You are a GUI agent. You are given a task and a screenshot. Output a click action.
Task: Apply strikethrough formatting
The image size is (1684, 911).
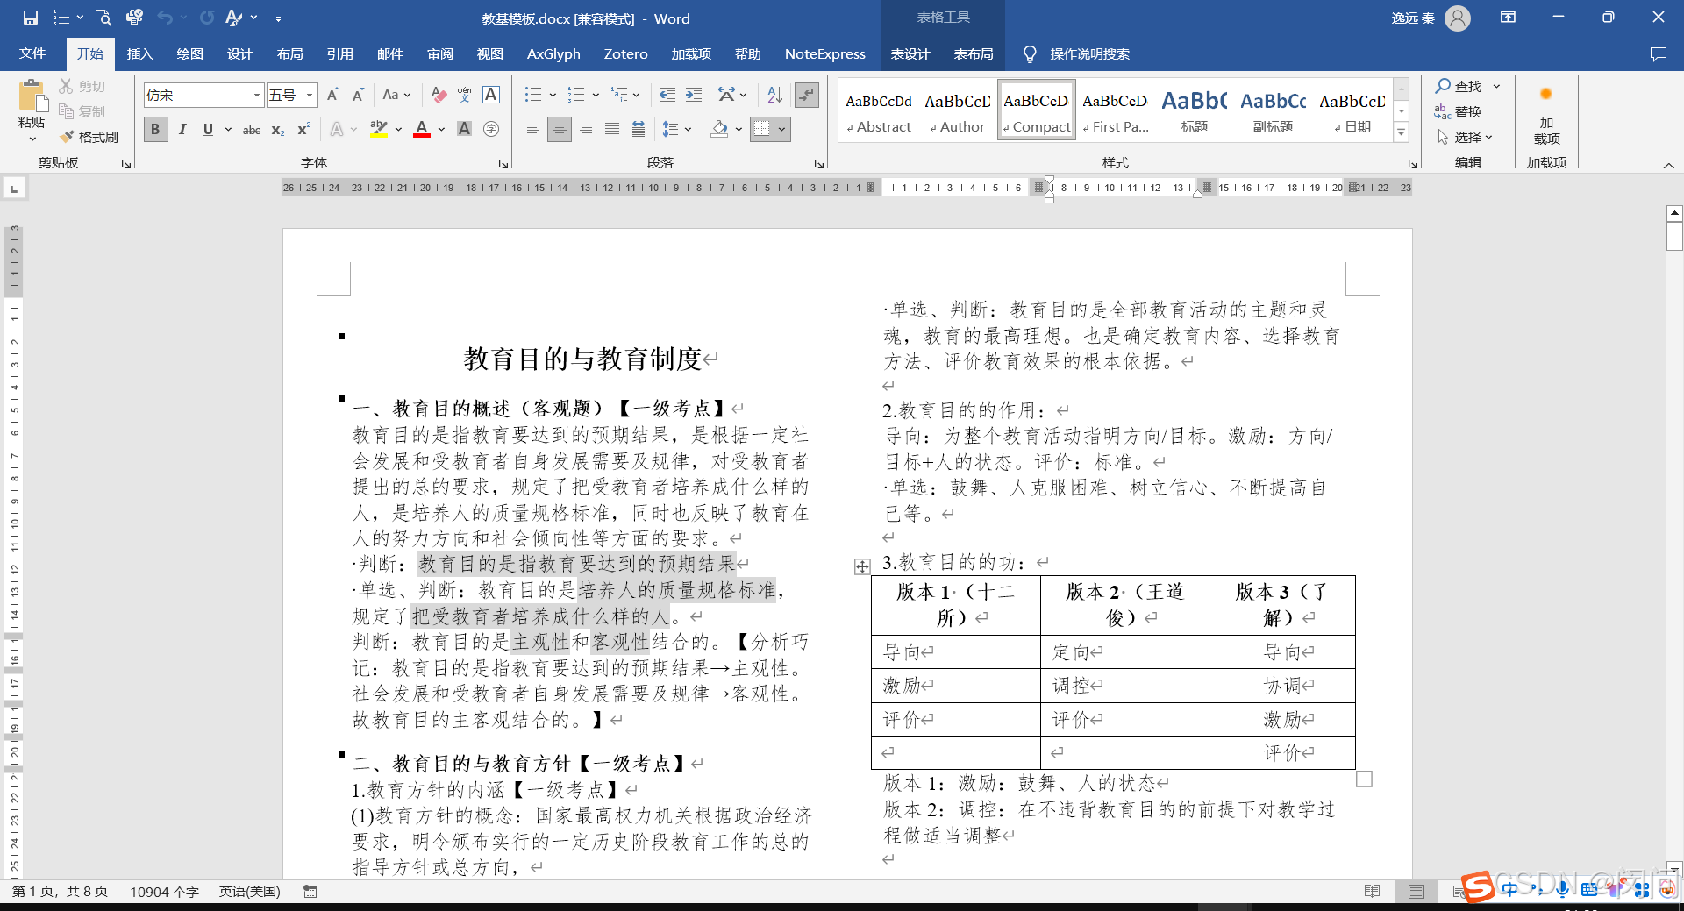tap(252, 130)
